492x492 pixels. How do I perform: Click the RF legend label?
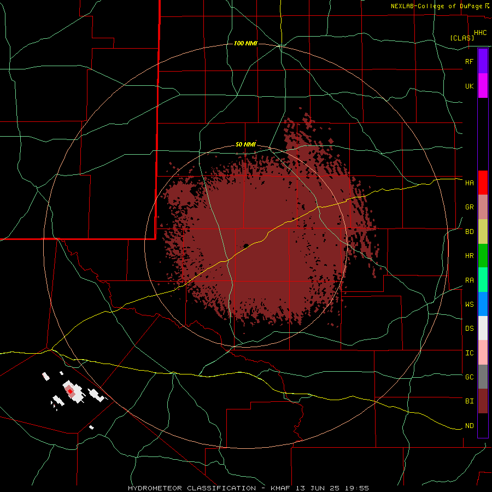coord(469,61)
